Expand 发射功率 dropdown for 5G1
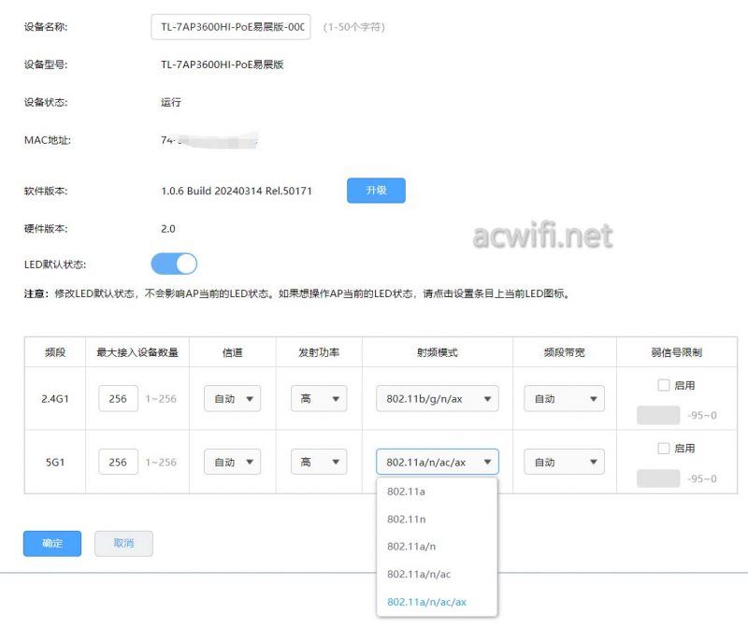748x628 pixels. 318,463
